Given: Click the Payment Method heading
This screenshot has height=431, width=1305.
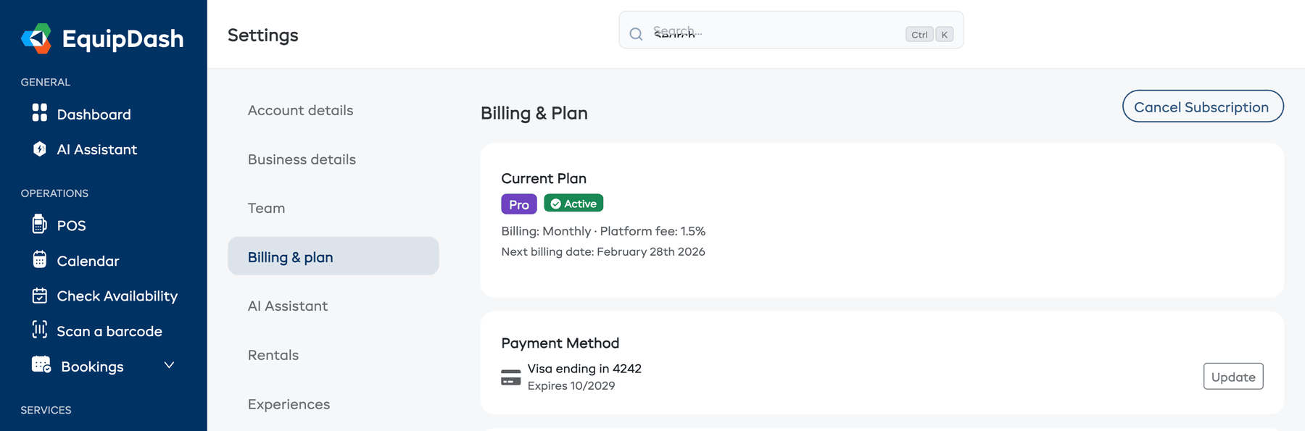Looking at the screenshot, I should pos(560,343).
